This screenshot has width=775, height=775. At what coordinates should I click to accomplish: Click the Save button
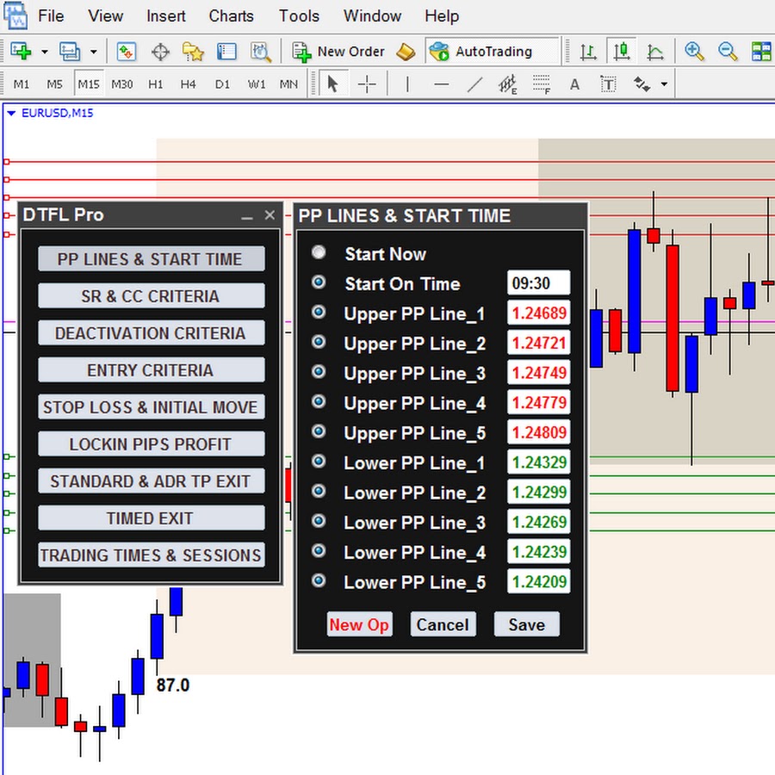point(527,625)
